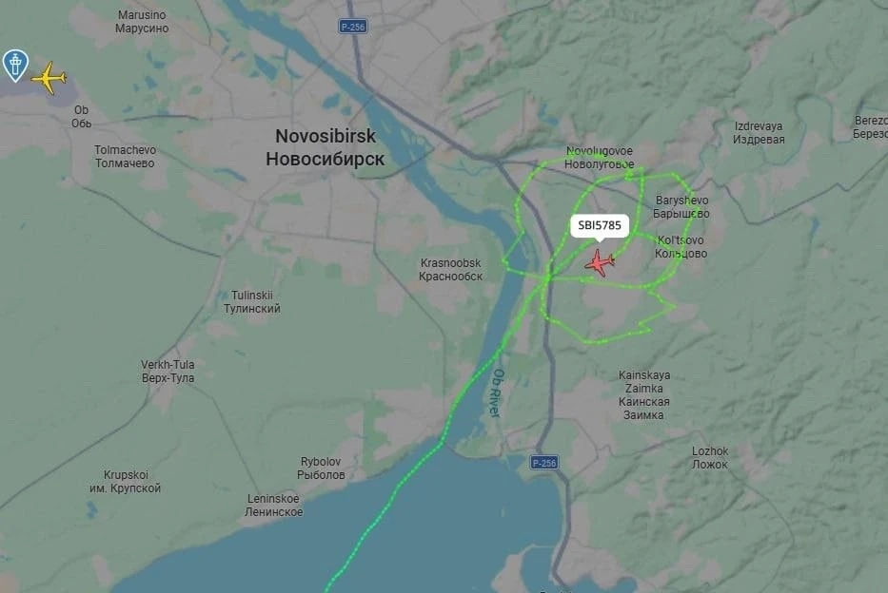Image resolution: width=888 pixels, height=593 pixels.
Task: Open the blue airport tower pin
Action: coord(15,65)
